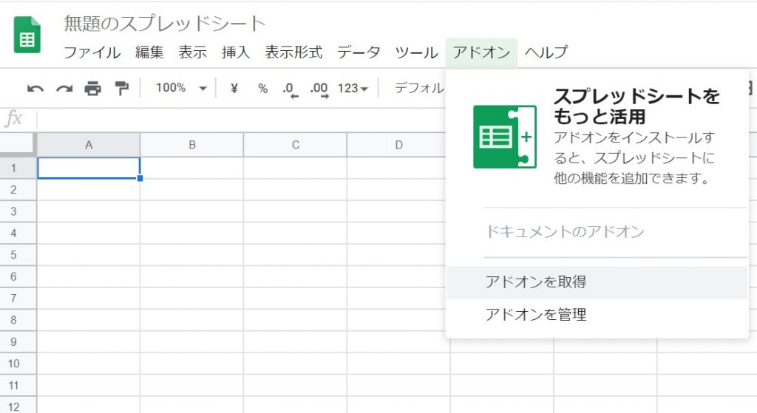Decrease decimal places
The image size is (757, 413).
tap(290, 89)
